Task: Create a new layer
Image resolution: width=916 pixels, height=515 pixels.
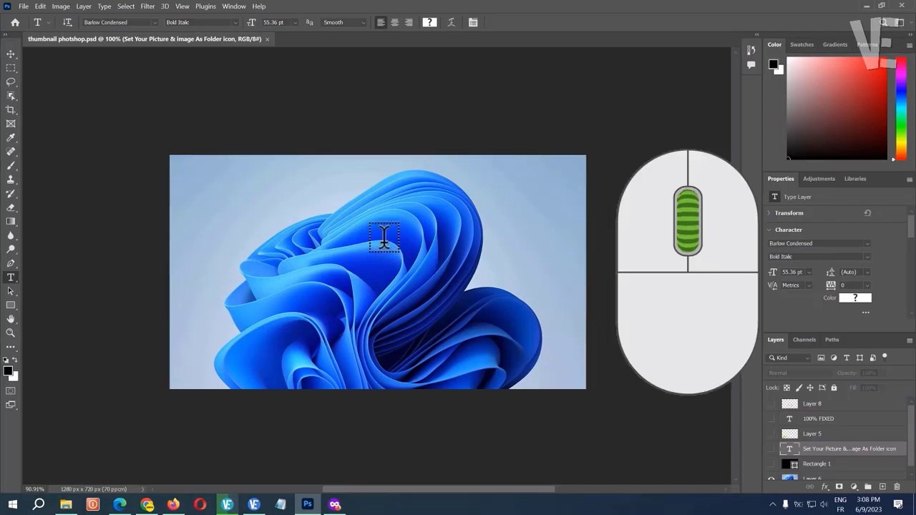Action: [x=882, y=486]
